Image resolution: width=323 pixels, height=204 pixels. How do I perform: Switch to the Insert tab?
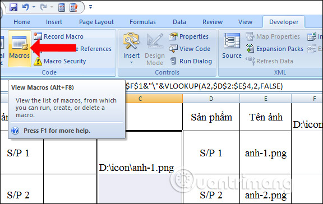pos(54,22)
